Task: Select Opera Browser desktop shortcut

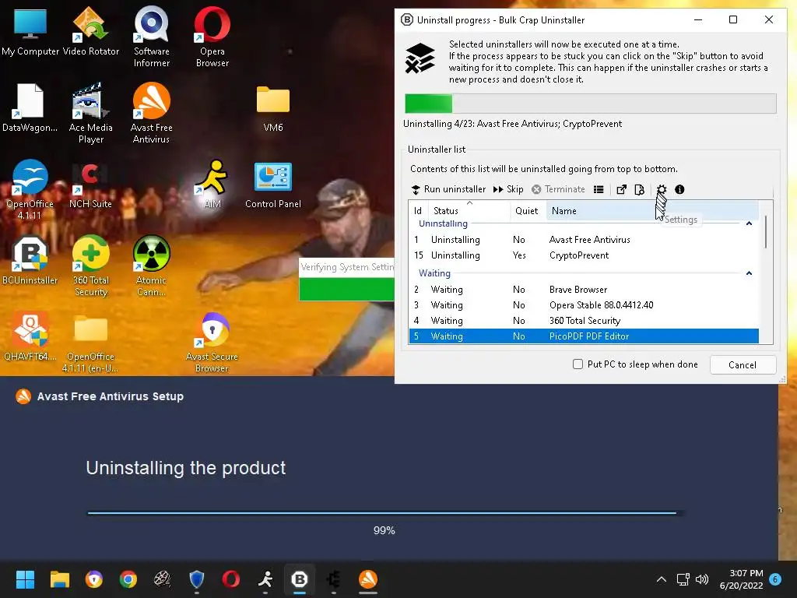Action: tap(212, 37)
